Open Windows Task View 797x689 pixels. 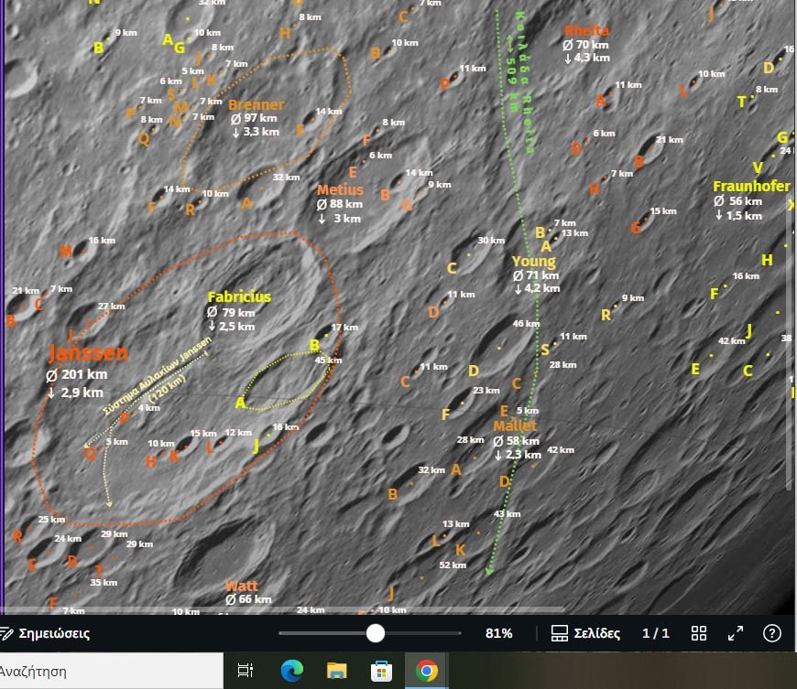click(x=246, y=671)
